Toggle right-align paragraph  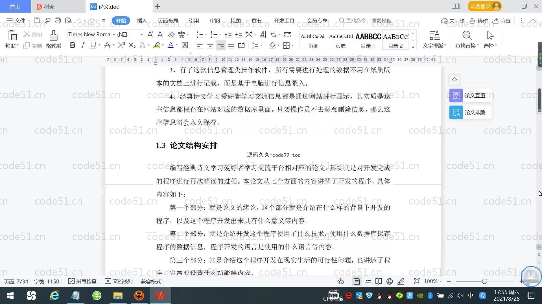[221, 45]
